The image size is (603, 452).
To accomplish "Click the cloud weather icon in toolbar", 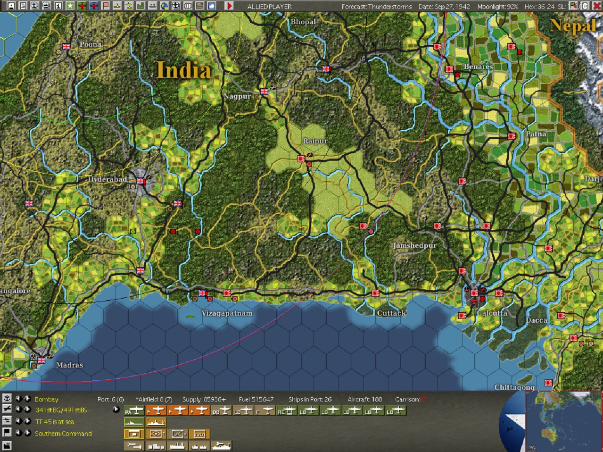I will 211,6.
